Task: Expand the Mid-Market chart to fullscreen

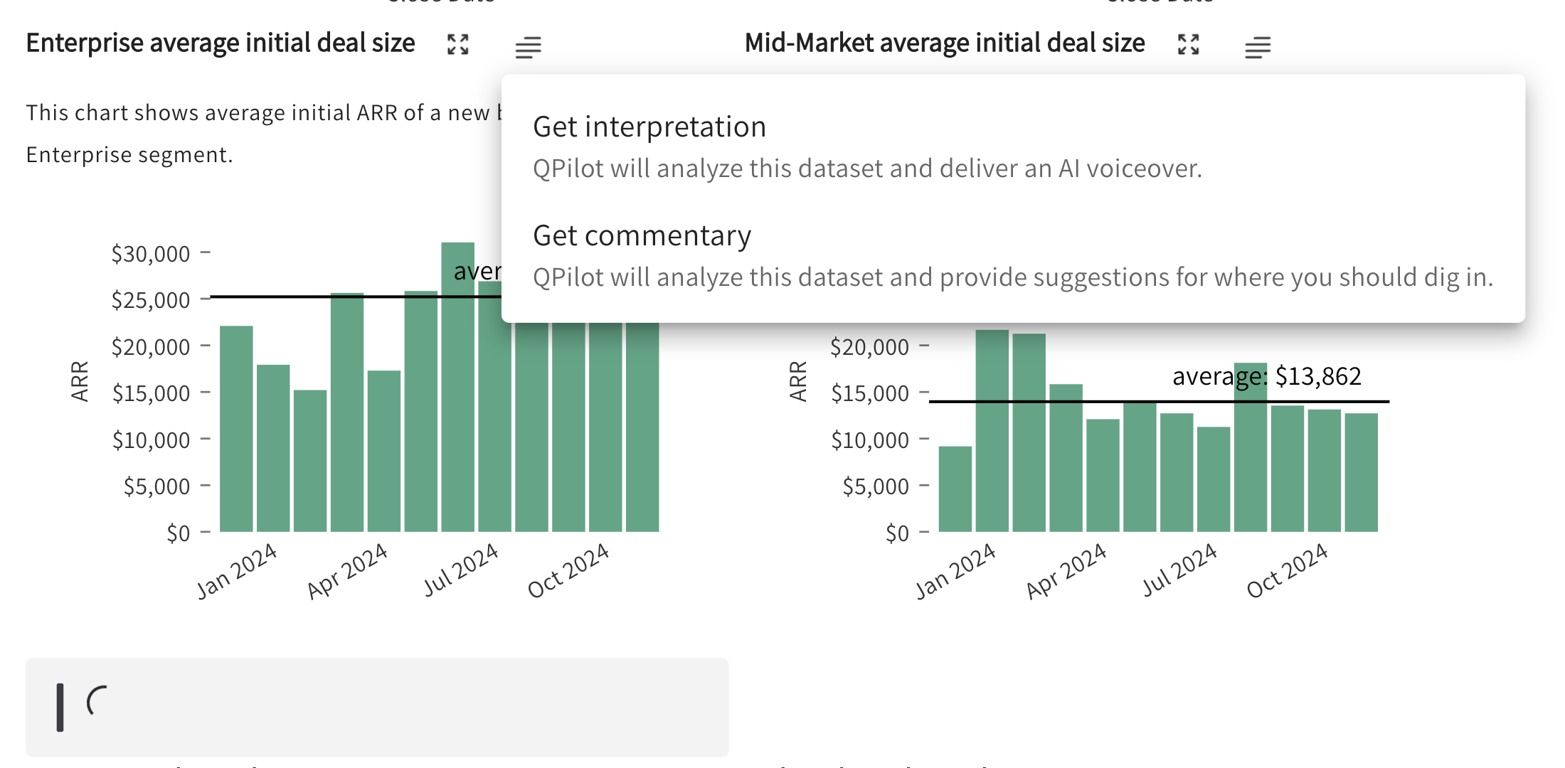Action: click(x=1189, y=45)
